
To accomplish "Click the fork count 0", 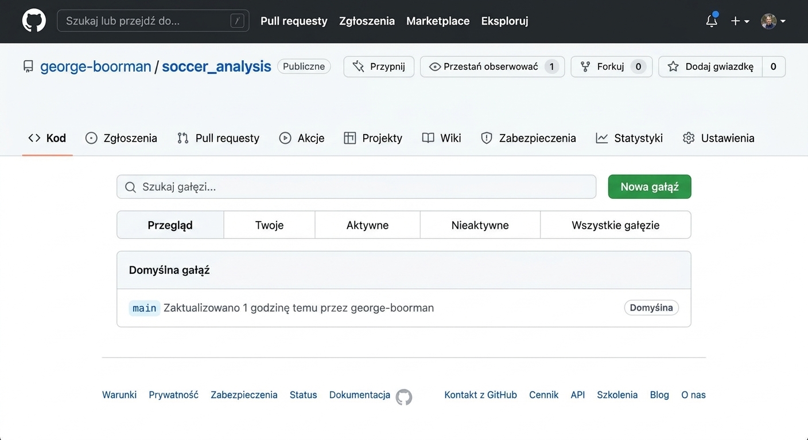I will pos(638,66).
